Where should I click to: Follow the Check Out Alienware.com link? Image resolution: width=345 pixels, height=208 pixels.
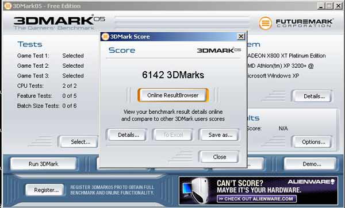tap(256, 199)
